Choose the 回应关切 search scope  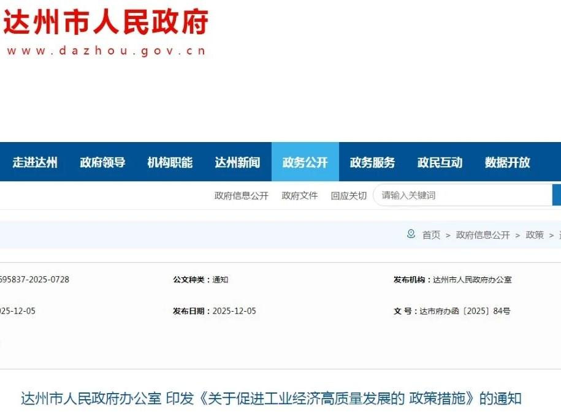tap(348, 196)
